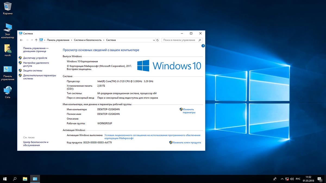The height and width of the screenshot is (183, 326).
Task: Open the Microsoft license terms link
Action: tap(152, 137)
